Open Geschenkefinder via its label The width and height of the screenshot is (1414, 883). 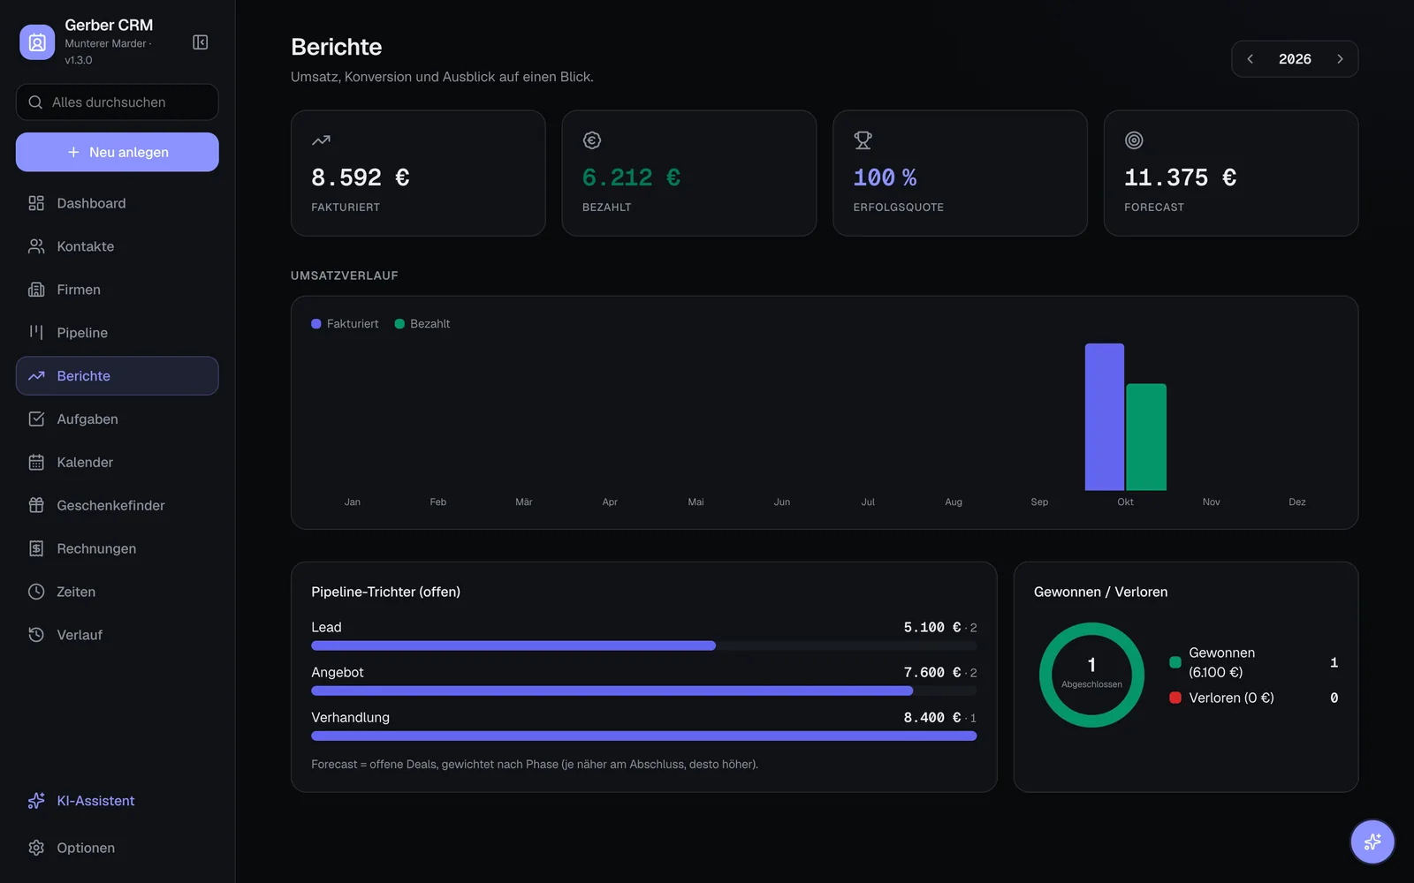point(110,505)
